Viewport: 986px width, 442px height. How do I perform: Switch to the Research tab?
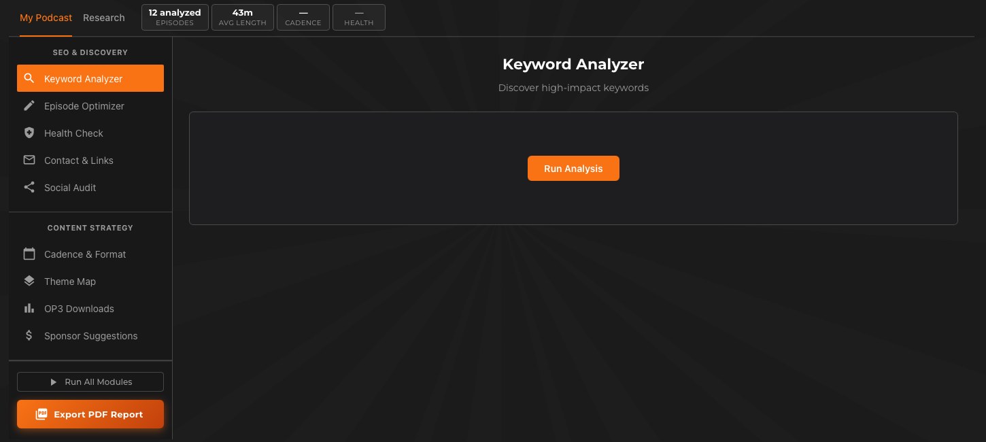(x=104, y=18)
